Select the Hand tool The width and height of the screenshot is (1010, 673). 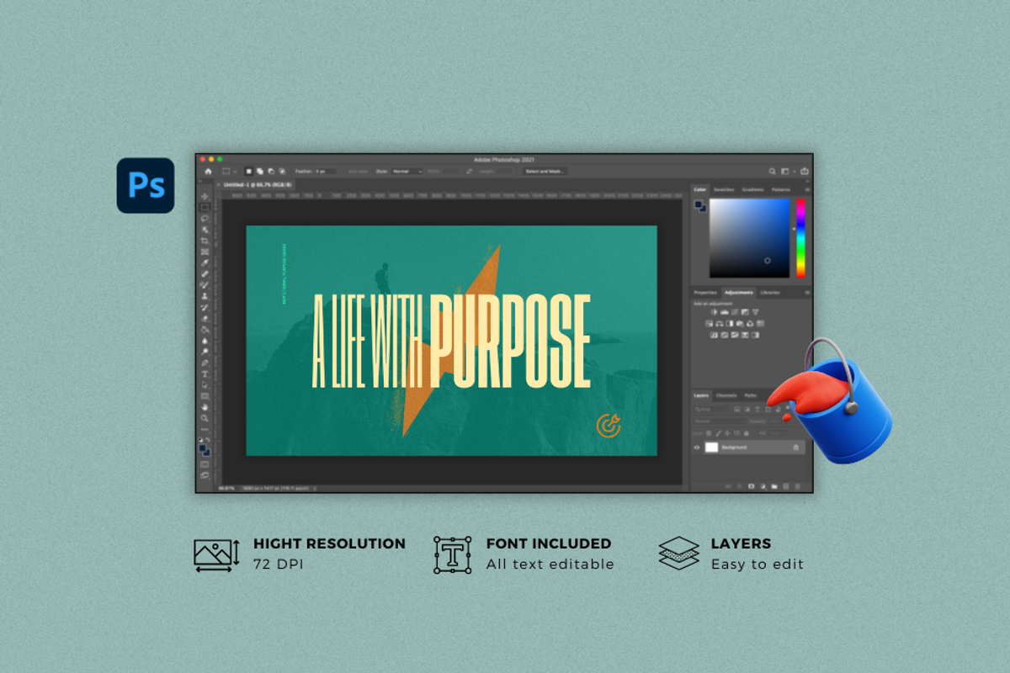point(205,407)
